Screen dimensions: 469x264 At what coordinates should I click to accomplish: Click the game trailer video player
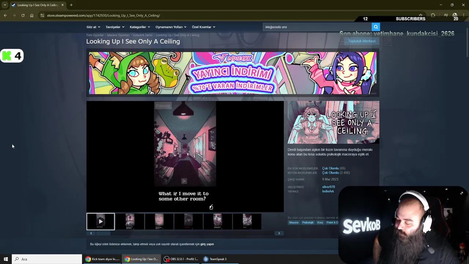(185, 157)
